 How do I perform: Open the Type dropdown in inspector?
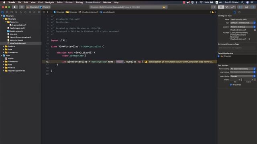click(x=243, y=23)
